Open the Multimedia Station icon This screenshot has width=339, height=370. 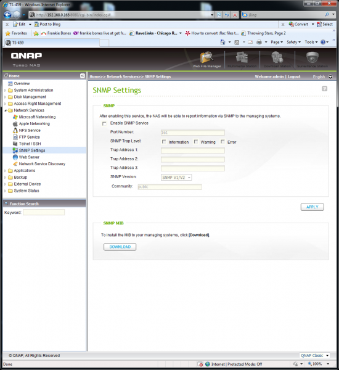[x=242, y=60]
